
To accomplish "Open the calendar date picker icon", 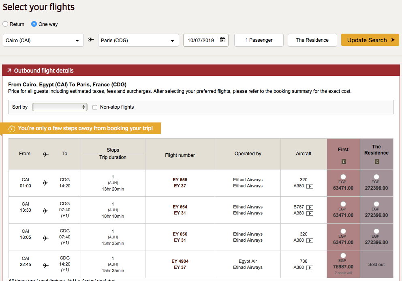I will pos(222,40).
